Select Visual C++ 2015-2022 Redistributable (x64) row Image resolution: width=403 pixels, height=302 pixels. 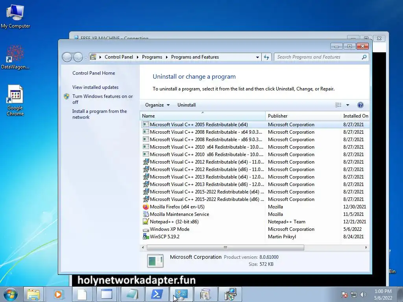[255, 192]
